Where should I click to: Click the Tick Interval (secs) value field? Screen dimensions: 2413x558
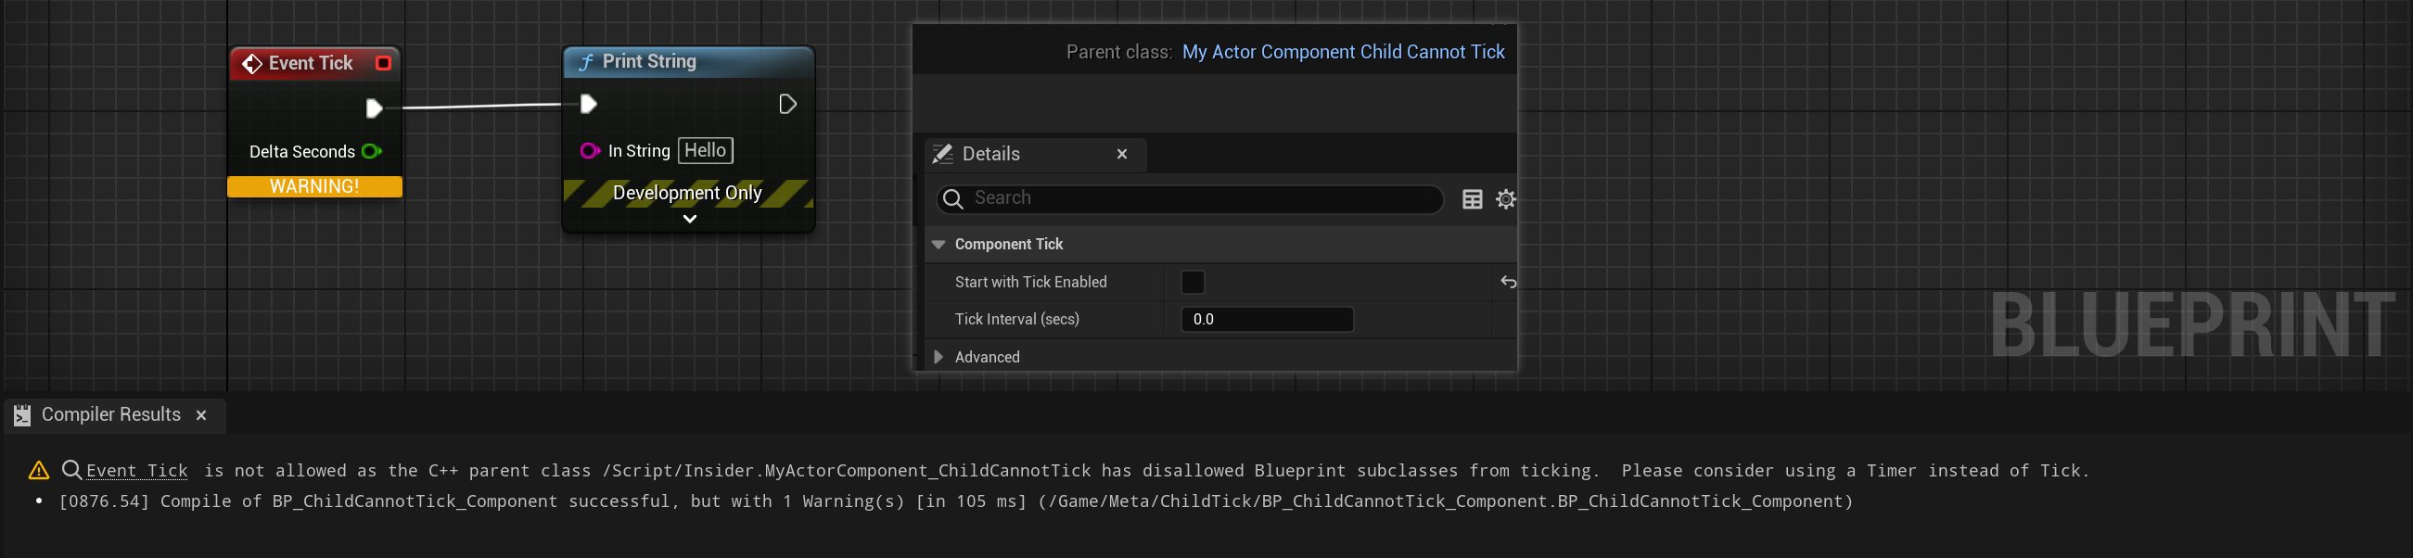click(x=1267, y=319)
